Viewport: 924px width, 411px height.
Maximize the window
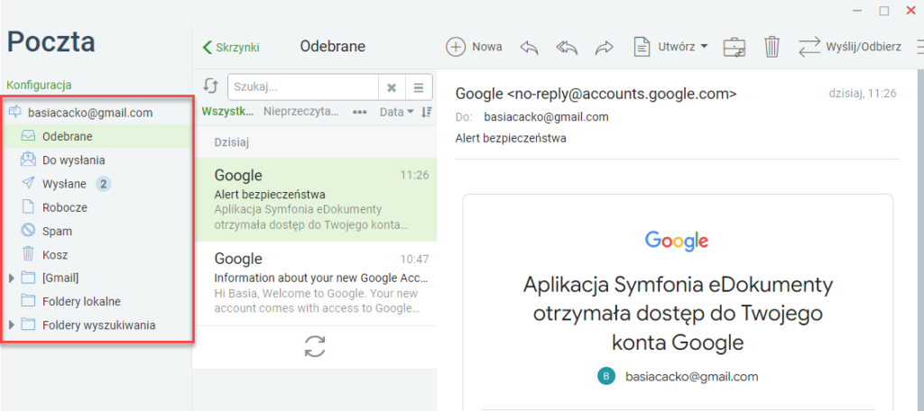click(884, 10)
